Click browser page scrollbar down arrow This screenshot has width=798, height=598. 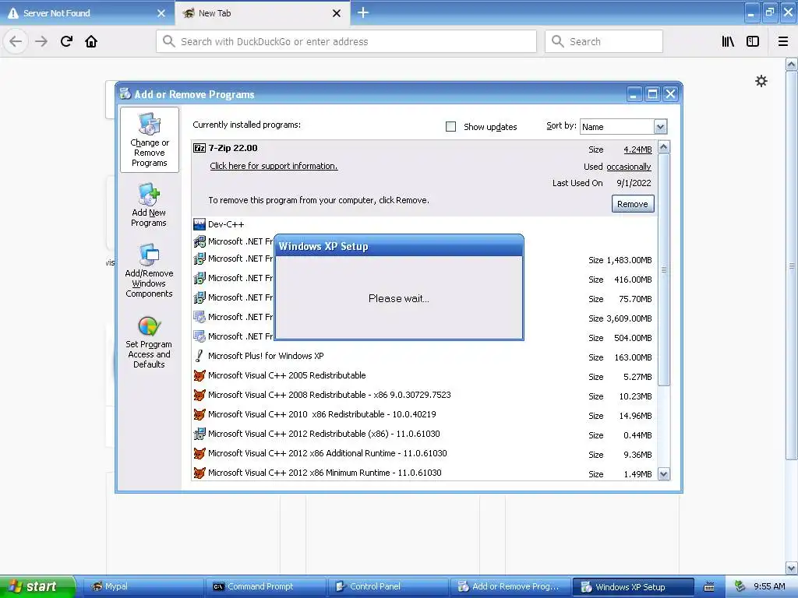791,568
